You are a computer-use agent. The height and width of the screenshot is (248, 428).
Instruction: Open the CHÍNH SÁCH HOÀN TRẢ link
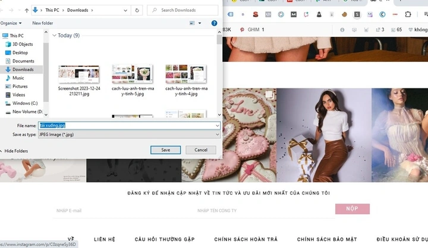246,239
